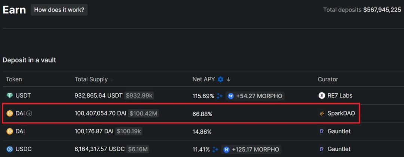This screenshot has height=157, width=404.
Task: Click the sparkle icon beside 11.41%
Action: click(x=215, y=149)
